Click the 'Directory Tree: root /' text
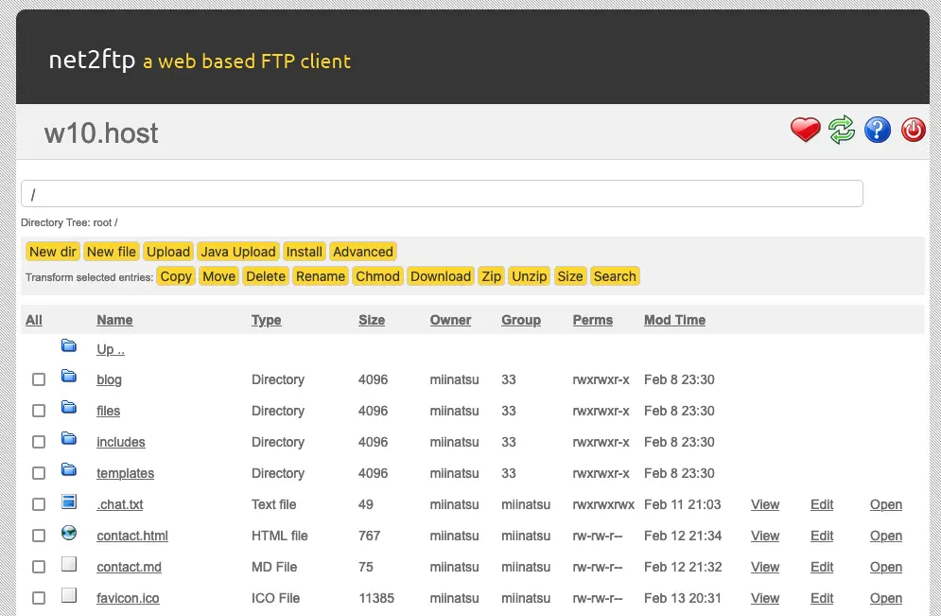 point(69,222)
